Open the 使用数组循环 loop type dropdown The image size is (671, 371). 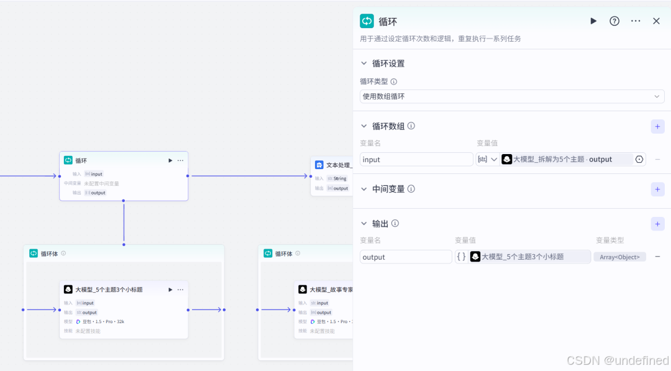(x=512, y=96)
